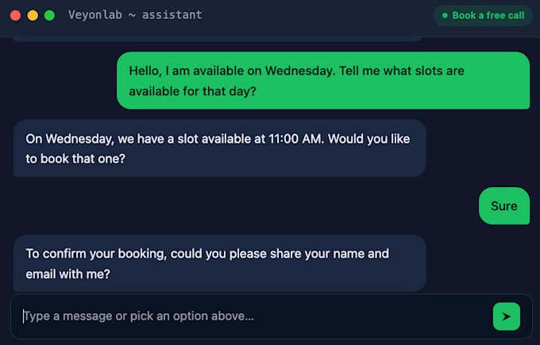Click the green maximize window dot
This screenshot has height=345, width=540.
49,16
